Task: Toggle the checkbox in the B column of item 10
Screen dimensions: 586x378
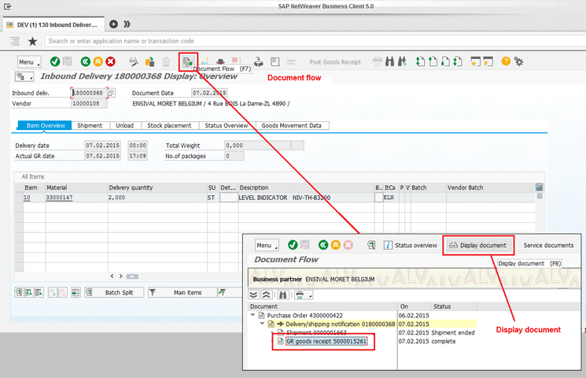Action: [379, 198]
